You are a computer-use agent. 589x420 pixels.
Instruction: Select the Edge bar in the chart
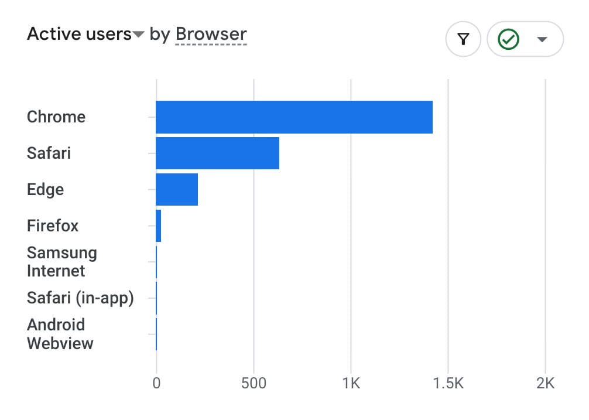pos(177,190)
